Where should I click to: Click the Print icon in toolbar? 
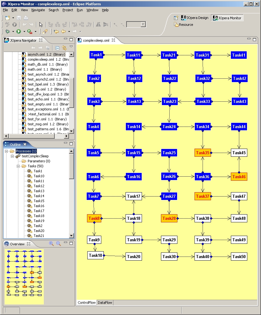pyautogui.click(x=26, y=18)
